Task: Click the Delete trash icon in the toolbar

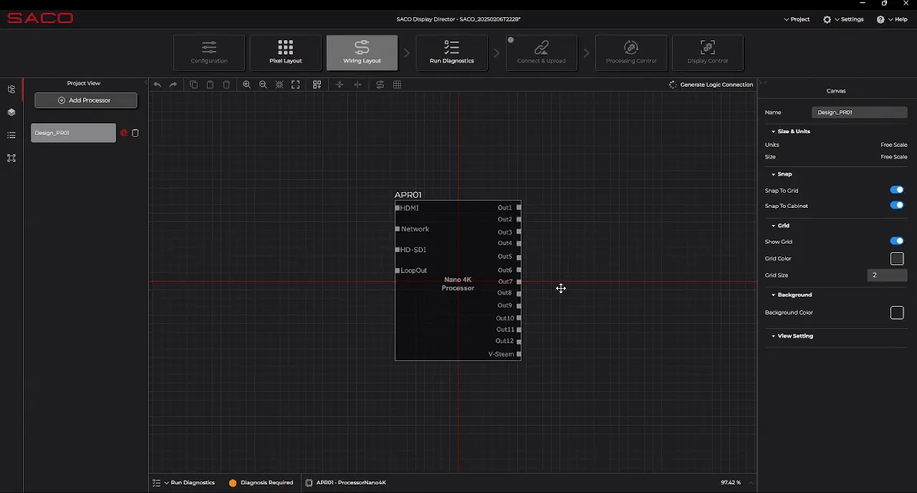Action: [226, 85]
